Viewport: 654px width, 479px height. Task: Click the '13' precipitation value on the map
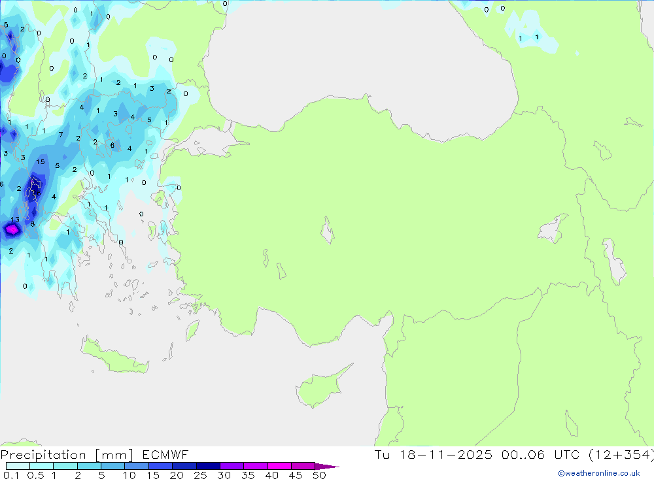[x=15, y=220]
